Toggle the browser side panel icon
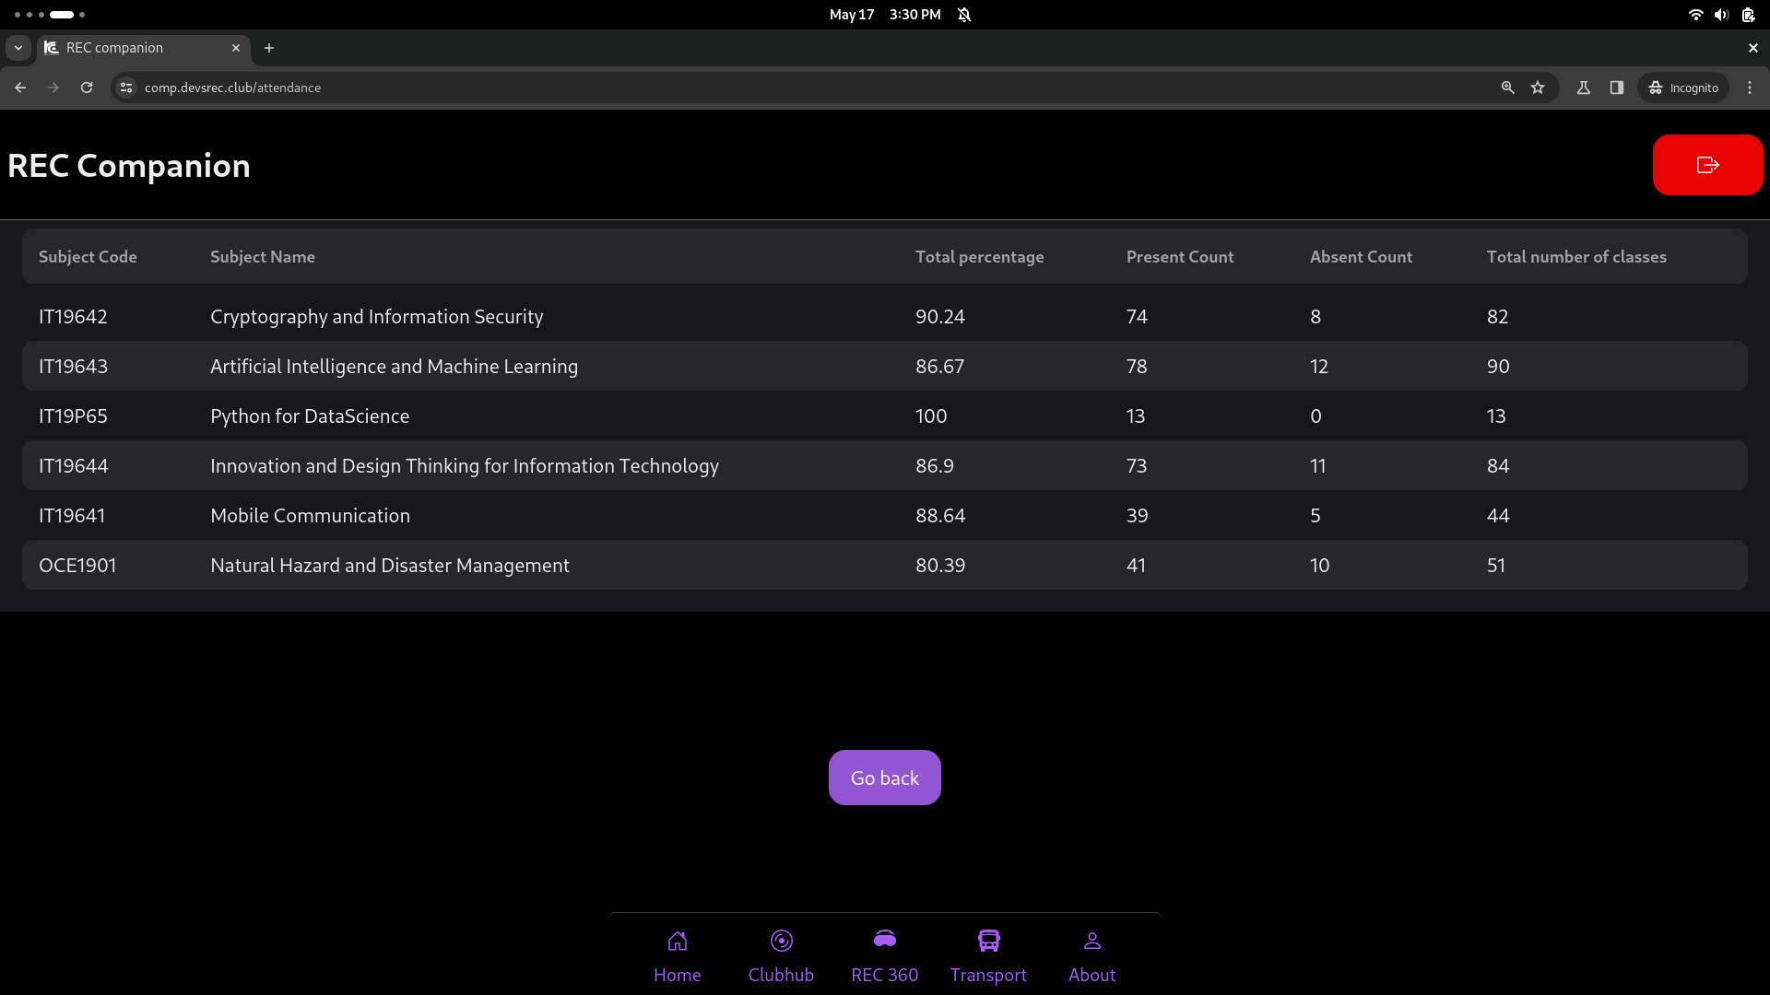The image size is (1770, 995). 1616,88
